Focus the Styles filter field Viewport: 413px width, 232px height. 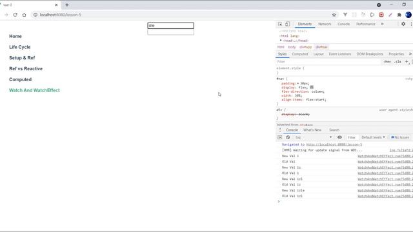328,62
